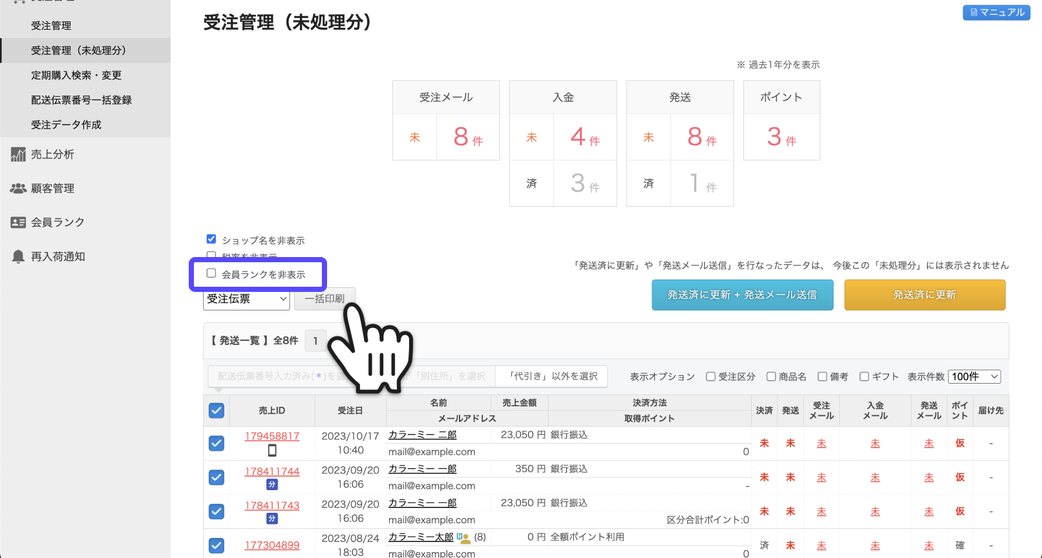Toggle the select-all checkbox in table header
This screenshot has height=558, width=1042.
[217, 411]
